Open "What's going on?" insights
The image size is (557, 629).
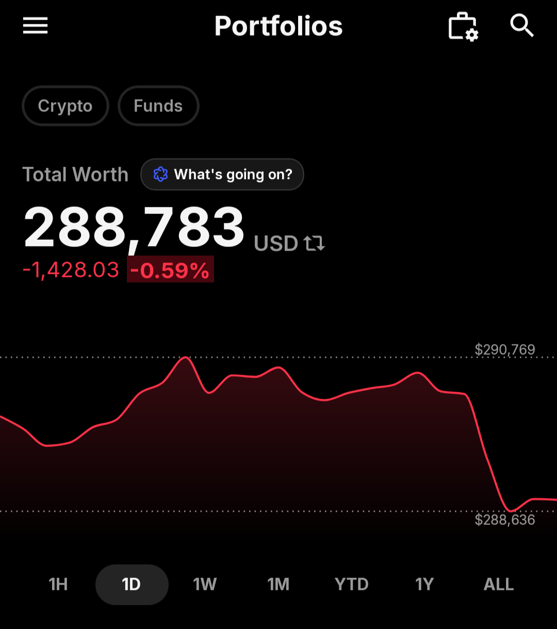pyautogui.click(x=222, y=175)
